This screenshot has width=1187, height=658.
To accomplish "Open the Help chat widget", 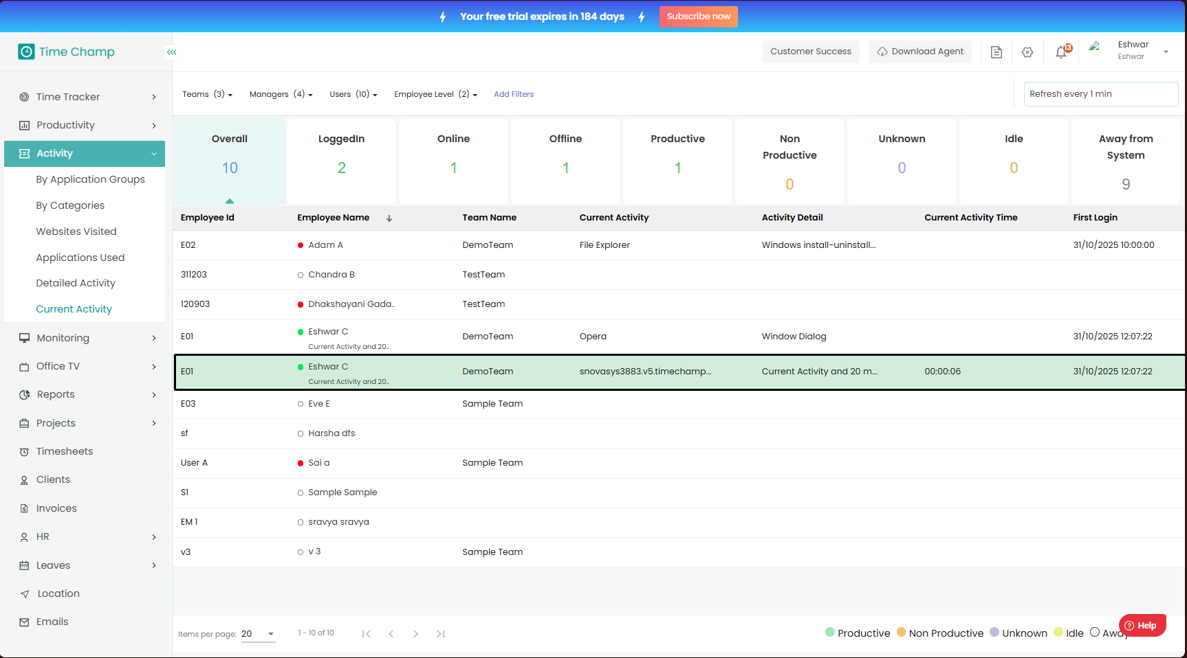I will [x=1142, y=626].
